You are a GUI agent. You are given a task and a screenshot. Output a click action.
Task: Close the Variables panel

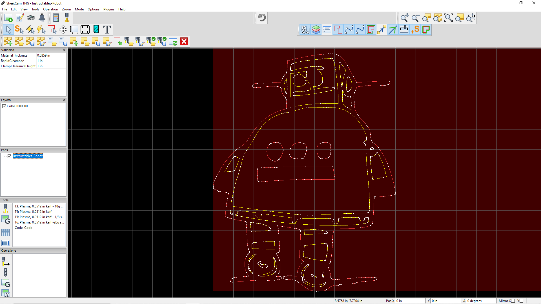pyautogui.click(x=63, y=50)
